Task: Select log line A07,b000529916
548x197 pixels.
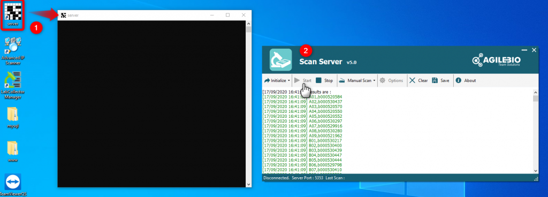Action: point(302,126)
